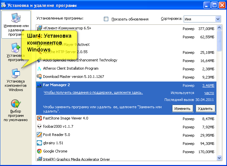Click the gbrainy 1.51 icon
Screen dimensions: 227x166
(39, 143)
